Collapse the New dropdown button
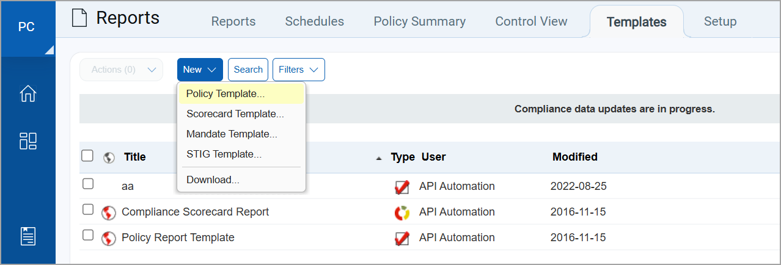 point(200,70)
